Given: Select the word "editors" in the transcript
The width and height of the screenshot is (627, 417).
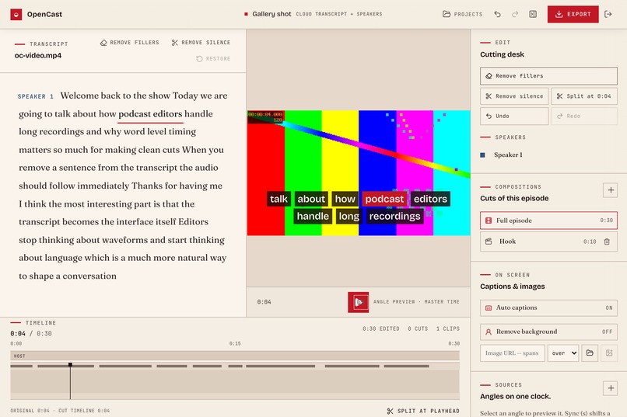Looking at the screenshot, I should pyautogui.click(x=167, y=113).
